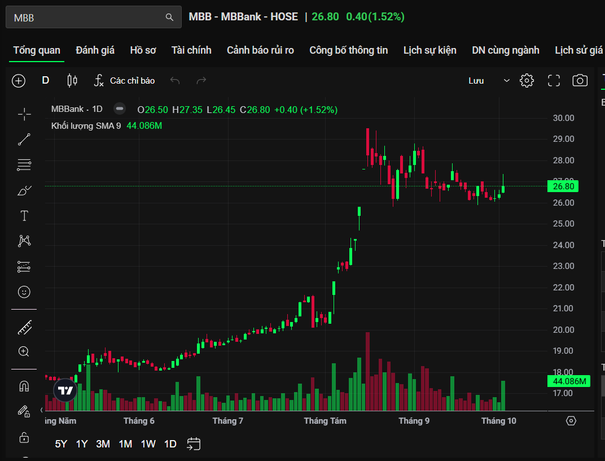Open the Cảnh báo rủi ro tab

(260, 50)
